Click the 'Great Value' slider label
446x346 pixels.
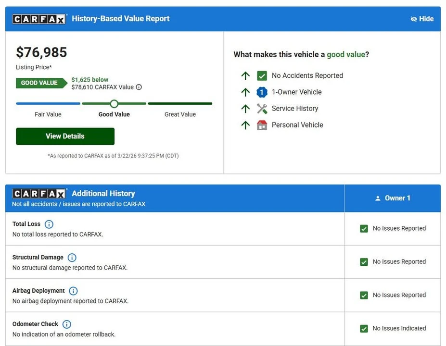pos(180,114)
